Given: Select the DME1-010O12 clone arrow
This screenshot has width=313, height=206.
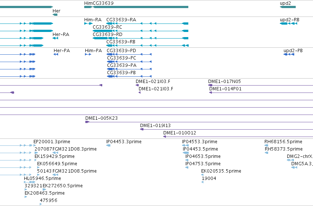Looking at the screenshot, I should 165,137.
